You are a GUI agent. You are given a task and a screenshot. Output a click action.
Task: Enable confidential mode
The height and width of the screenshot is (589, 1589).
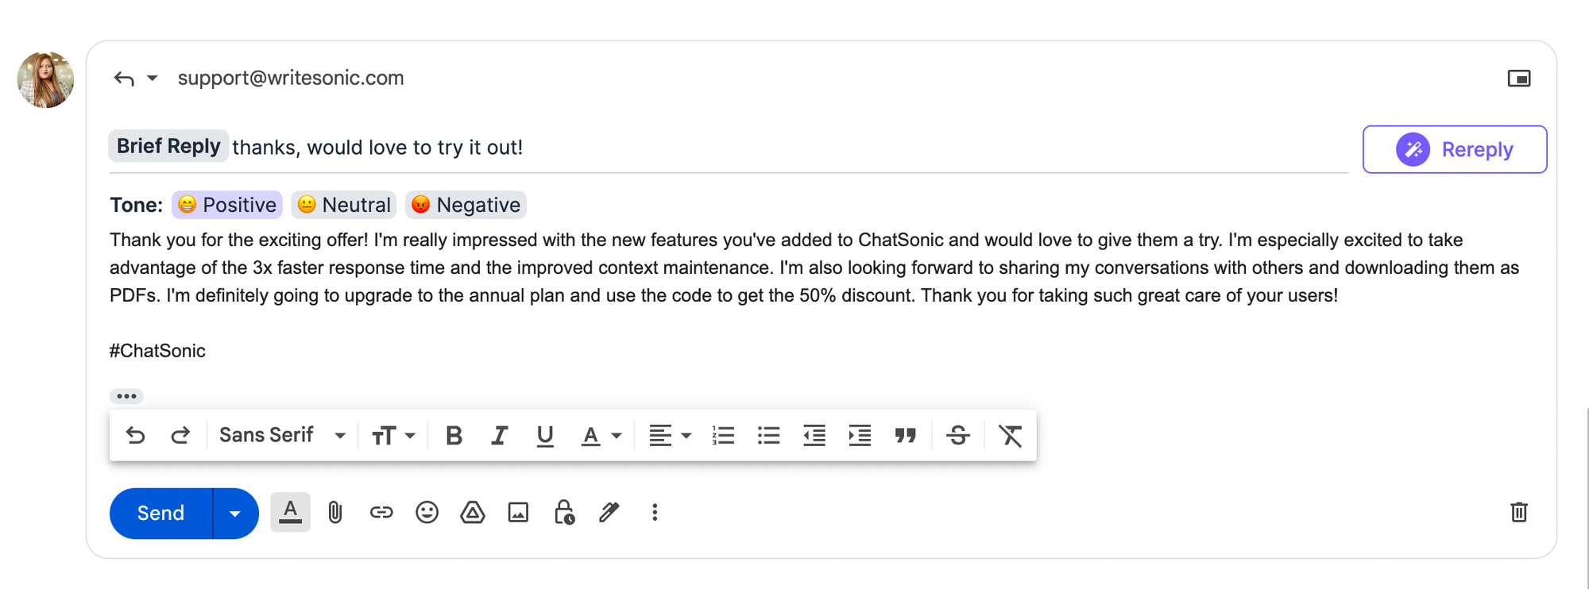point(564,513)
